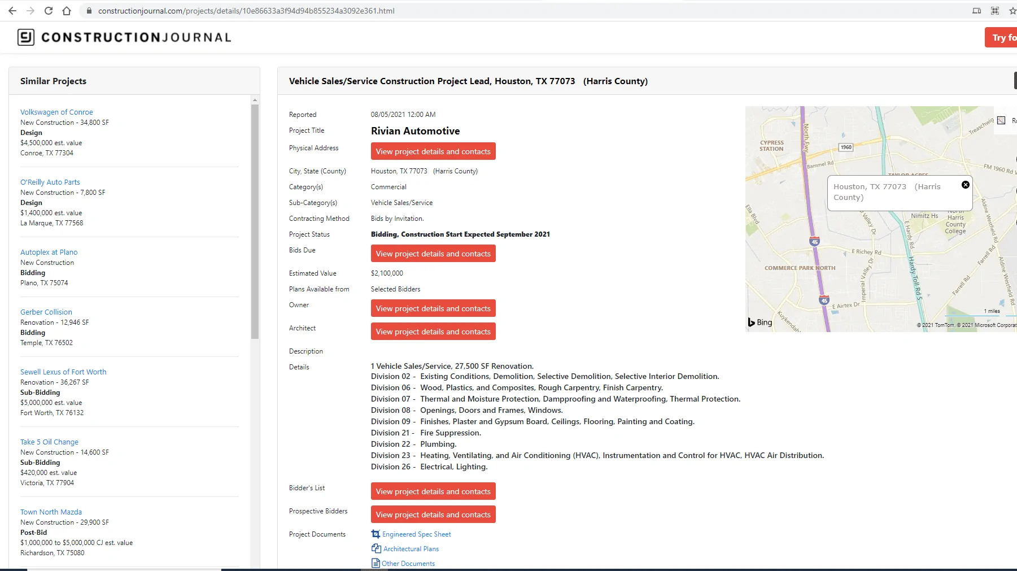This screenshot has width=1017, height=571.
Task: Open the Volkswagen of Conroe project
Action: 56,112
